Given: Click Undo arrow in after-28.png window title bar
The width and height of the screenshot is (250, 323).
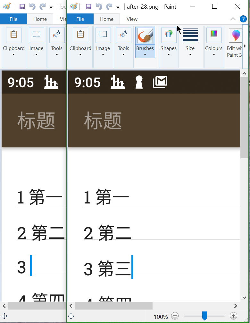Looking at the screenshot, I should coord(99,7).
